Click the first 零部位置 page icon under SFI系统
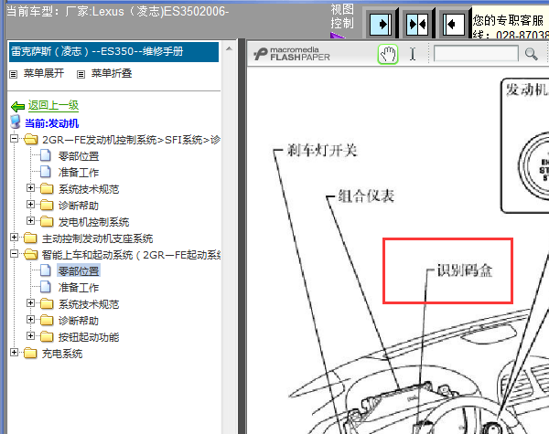549x434 pixels. (46, 155)
